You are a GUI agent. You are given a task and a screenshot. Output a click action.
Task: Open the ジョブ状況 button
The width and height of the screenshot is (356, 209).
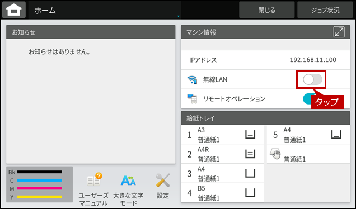[325, 9]
